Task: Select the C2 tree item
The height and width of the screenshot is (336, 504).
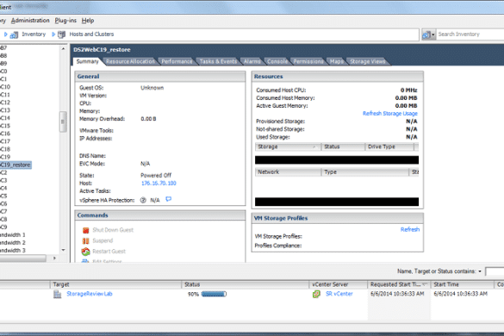Action: click(x=3, y=172)
